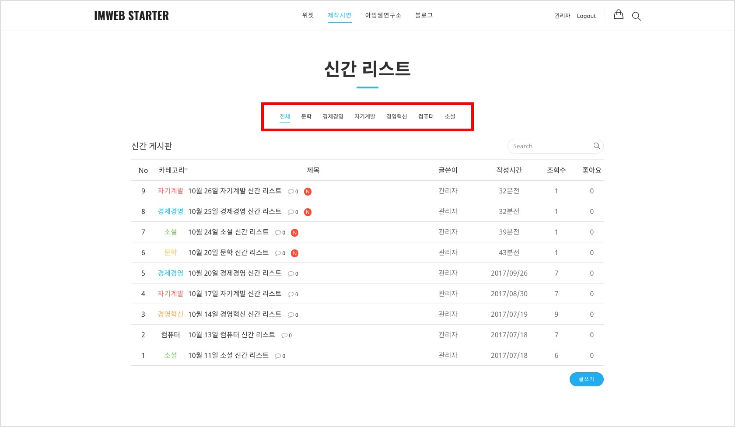Switch to the 경제경영 category tab
The image size is (735, 427).
(333, 116)
